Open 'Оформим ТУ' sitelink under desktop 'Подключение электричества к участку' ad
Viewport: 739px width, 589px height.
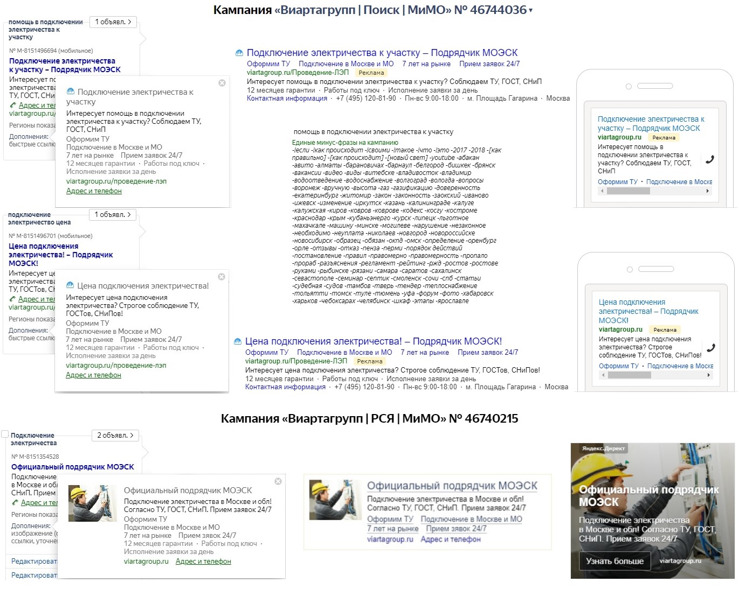(x=268, y=64)
